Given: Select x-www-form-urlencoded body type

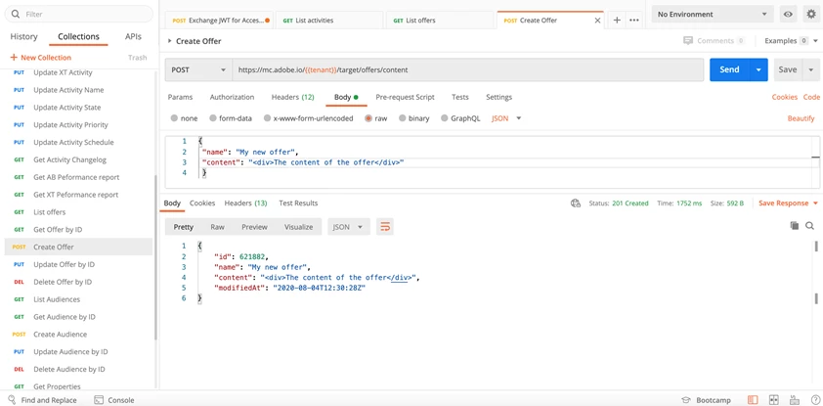Looking at the screenshot, I should (268, 118).
